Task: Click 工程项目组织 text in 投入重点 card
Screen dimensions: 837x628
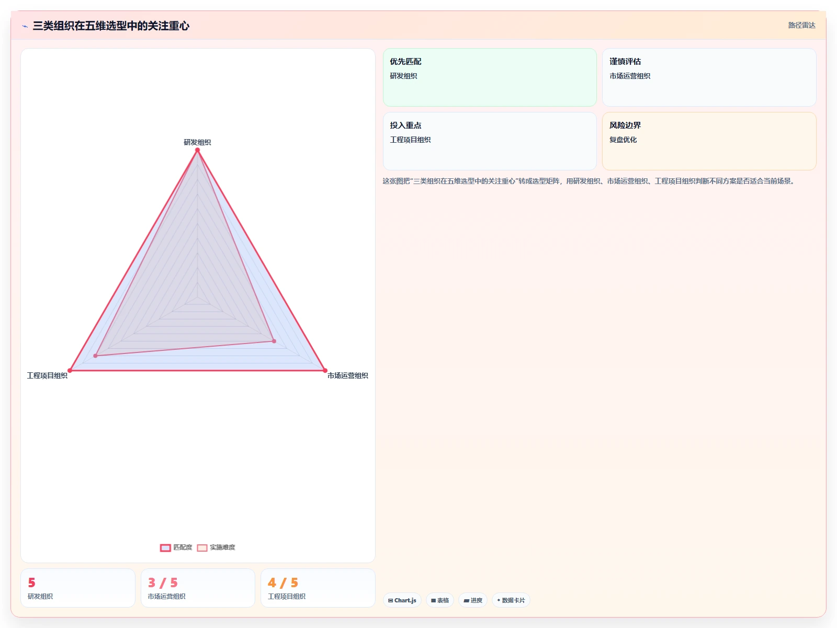Action: click(410, 140)
